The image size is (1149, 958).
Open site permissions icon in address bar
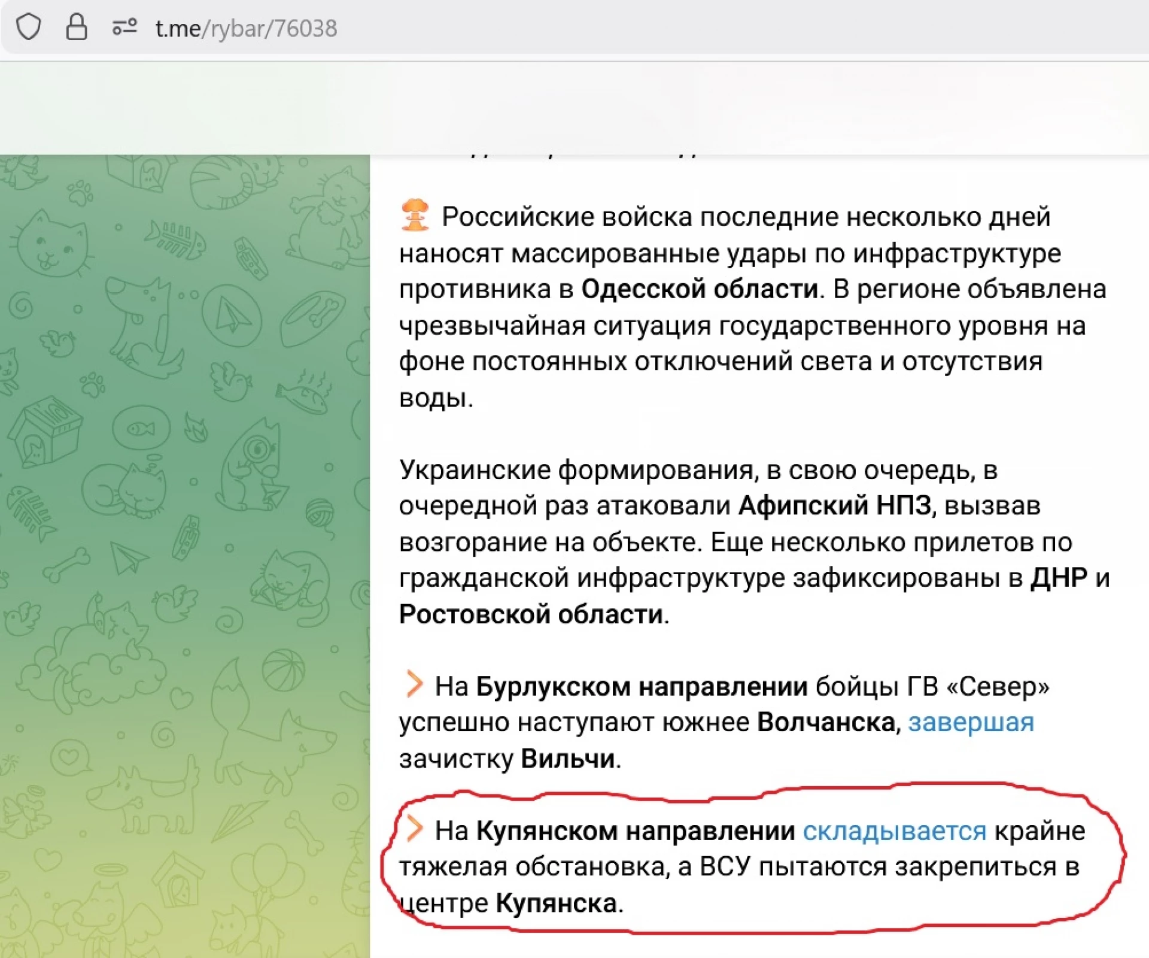124,28
